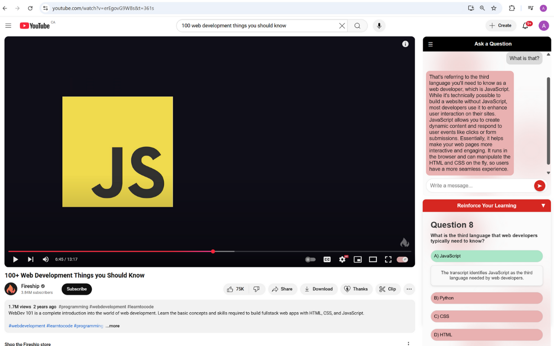Open more actions three-dot menu
The image size is (554, 346).
coord(409,289)
